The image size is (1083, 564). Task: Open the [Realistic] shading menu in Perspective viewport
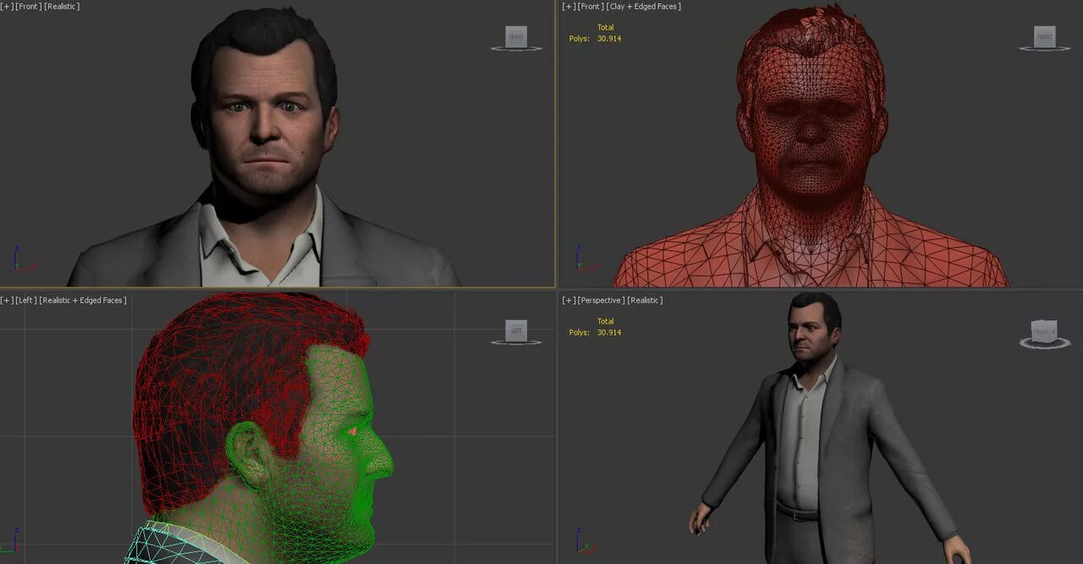646,300
